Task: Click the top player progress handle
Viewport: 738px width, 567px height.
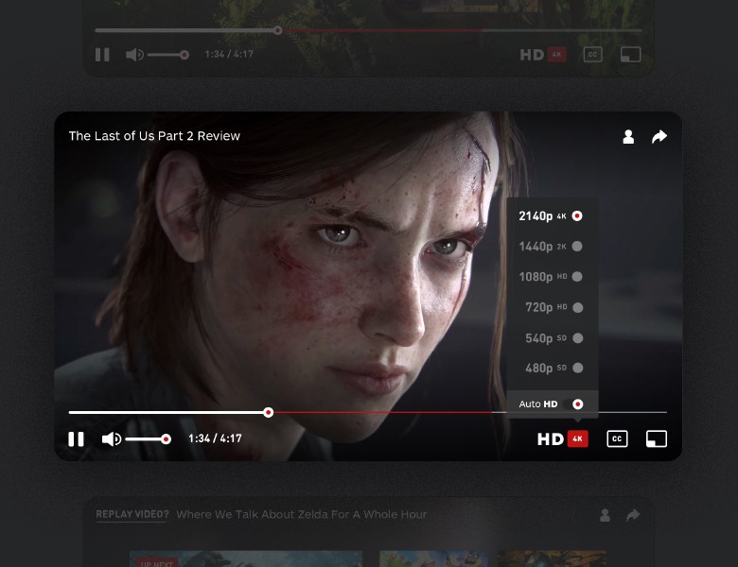Action: click(277, 30)
